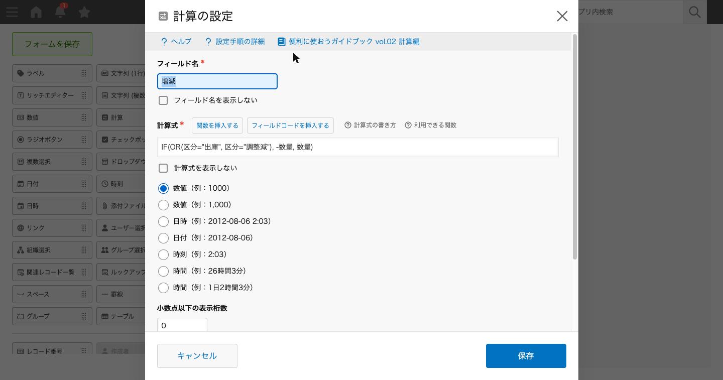This screenshot has height=380, width=723.
Task: Open 利用できる関数 help link
Action: tap(431, 125)
